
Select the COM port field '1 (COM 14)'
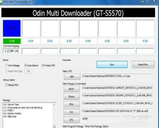(11, 51)
